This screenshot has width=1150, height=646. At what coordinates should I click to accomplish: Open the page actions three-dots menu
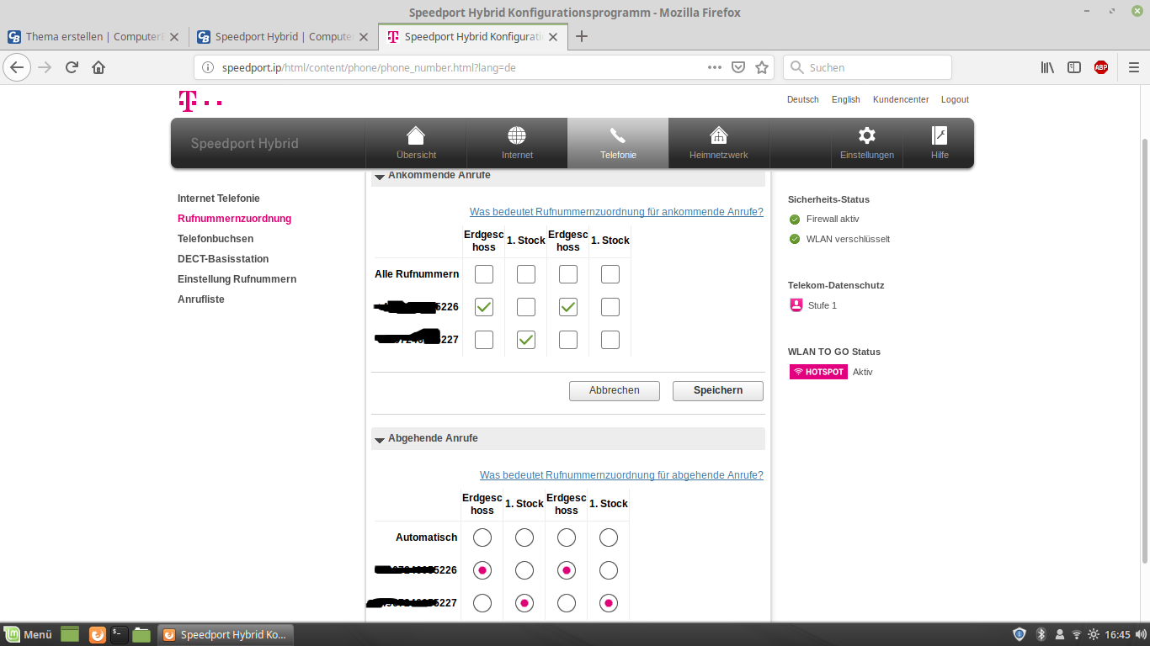[x=715, y=67]
